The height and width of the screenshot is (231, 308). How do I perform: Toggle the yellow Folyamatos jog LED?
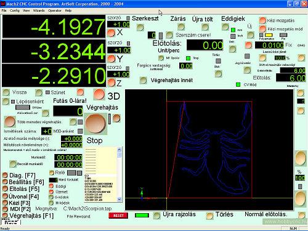(269, 35)
